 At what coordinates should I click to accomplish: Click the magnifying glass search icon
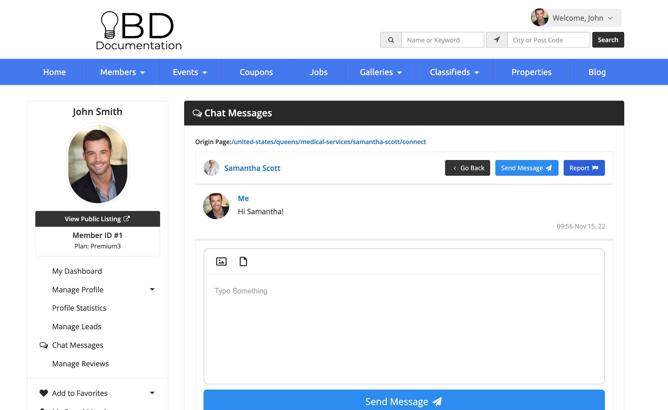pos(391,40)
